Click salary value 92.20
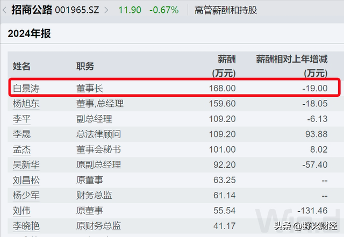344x237 pixels. pyautogui.click(x=225, y=165)
